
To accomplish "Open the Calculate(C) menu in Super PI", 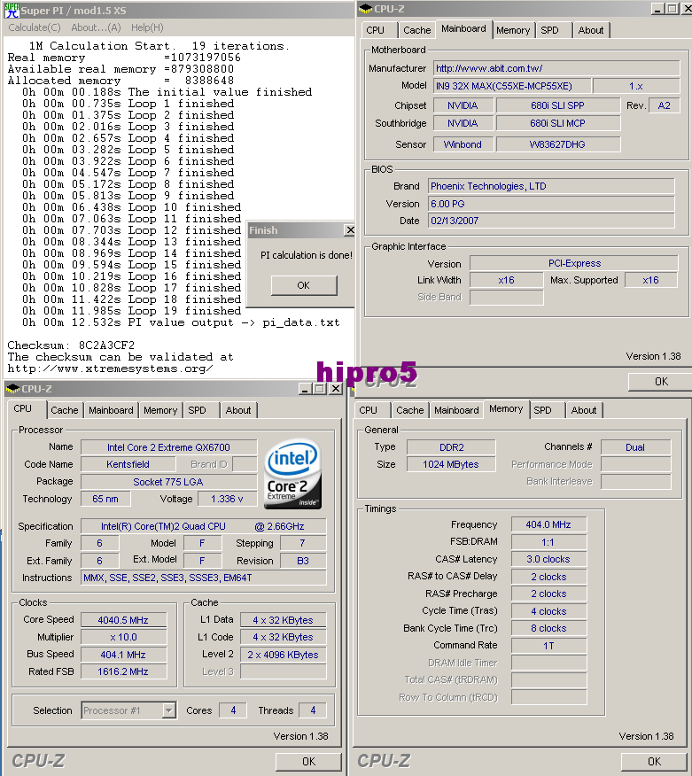I will (35, 27).
